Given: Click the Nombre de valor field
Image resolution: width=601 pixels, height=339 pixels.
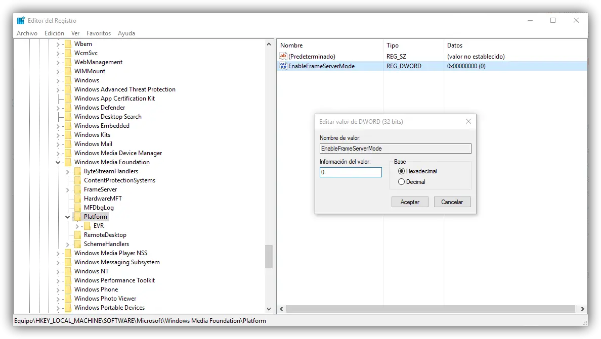Looking at the screenshot, I should coord(395,149).
